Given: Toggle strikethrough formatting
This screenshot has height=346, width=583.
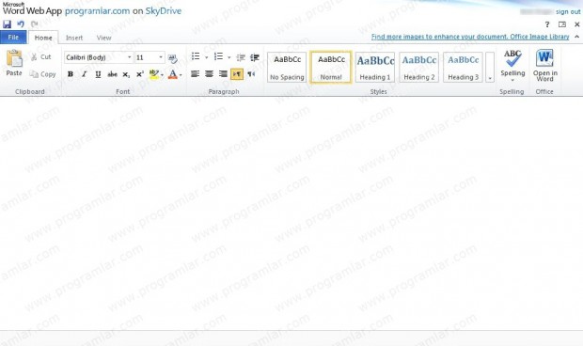Looking at the screenshot, I should click(x=112, y=74).
